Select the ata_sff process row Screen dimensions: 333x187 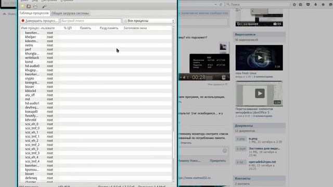click(x=96, y=95)
